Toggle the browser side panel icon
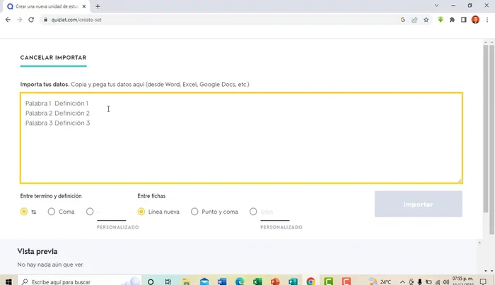The height and width of the screenshot is (285, 495). click(x=464, y=20)
